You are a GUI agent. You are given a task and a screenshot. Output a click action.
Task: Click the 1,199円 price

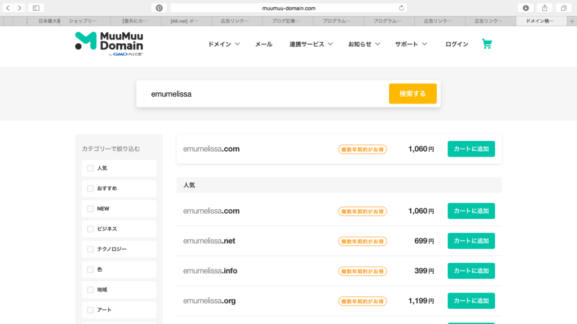pos(421,301)
